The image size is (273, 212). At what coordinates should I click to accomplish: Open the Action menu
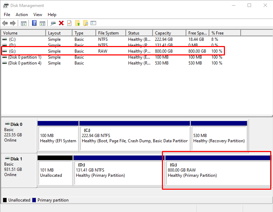click(22, 15)
